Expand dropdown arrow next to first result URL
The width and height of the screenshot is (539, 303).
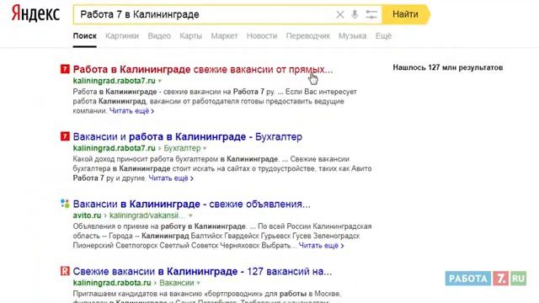[159, 82]
